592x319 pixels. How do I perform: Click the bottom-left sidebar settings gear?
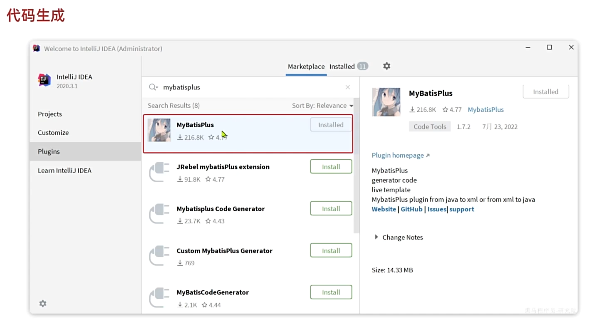[x=43, y=304]
